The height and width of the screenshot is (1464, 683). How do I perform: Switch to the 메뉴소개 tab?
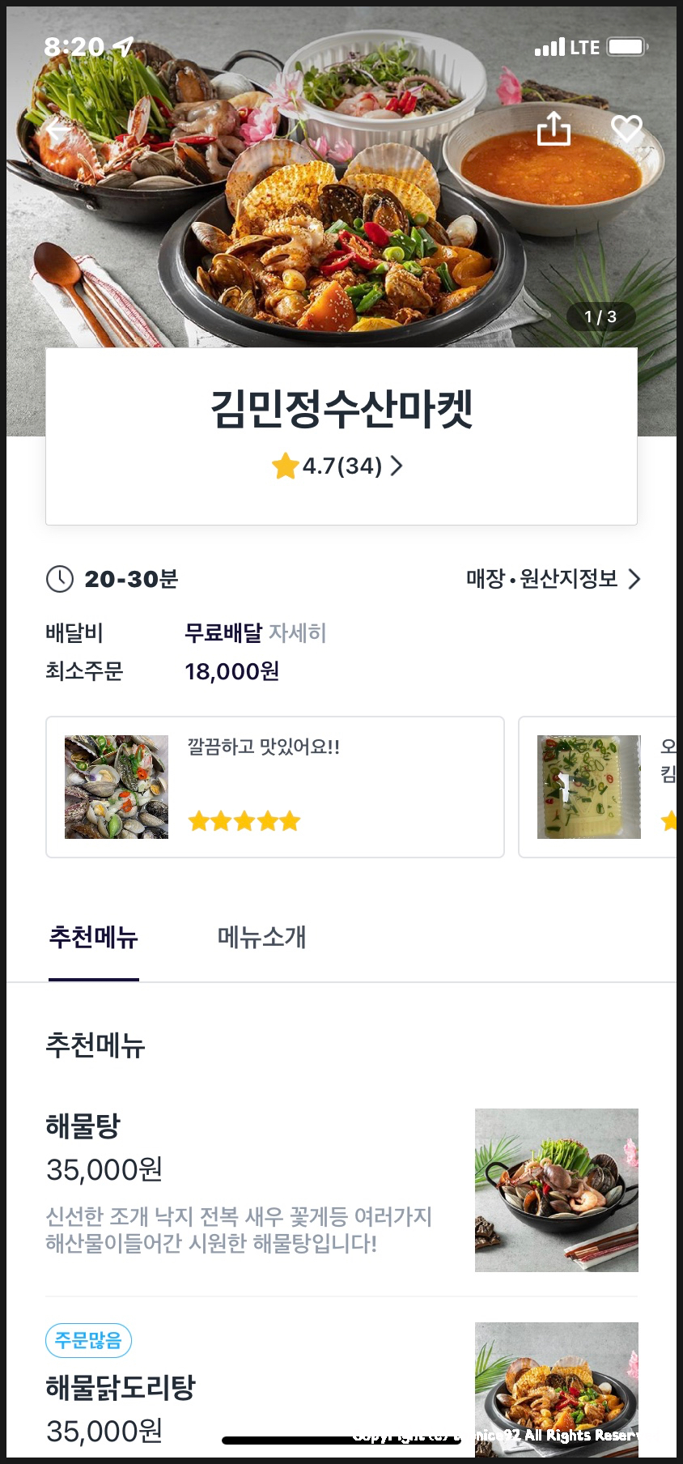pos(261,937)
